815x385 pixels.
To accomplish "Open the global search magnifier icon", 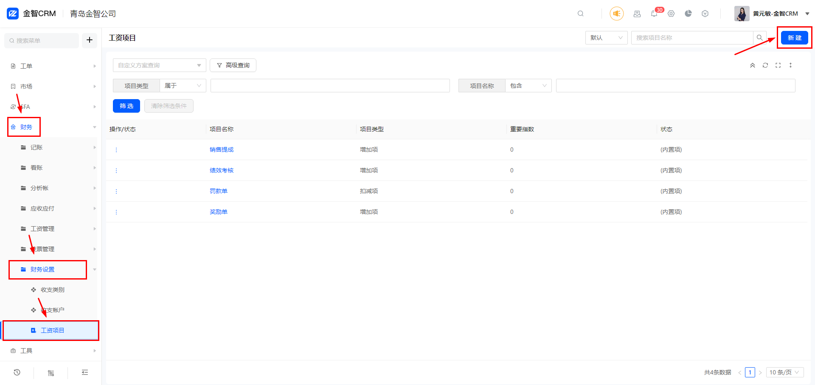I will 580,14.
